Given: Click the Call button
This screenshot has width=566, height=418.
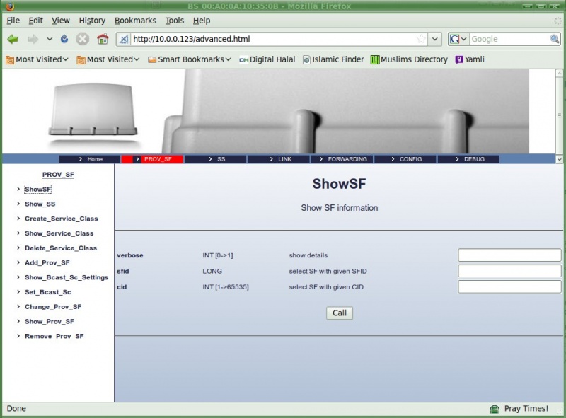Looking at the screenshot, I should tap(340, 313).
